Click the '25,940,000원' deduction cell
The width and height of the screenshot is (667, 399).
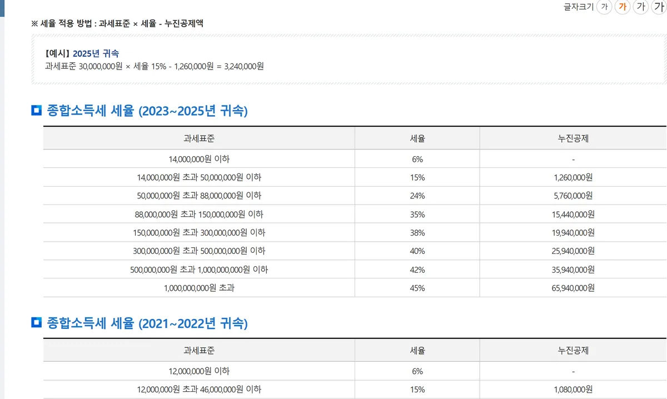(573, 251)
